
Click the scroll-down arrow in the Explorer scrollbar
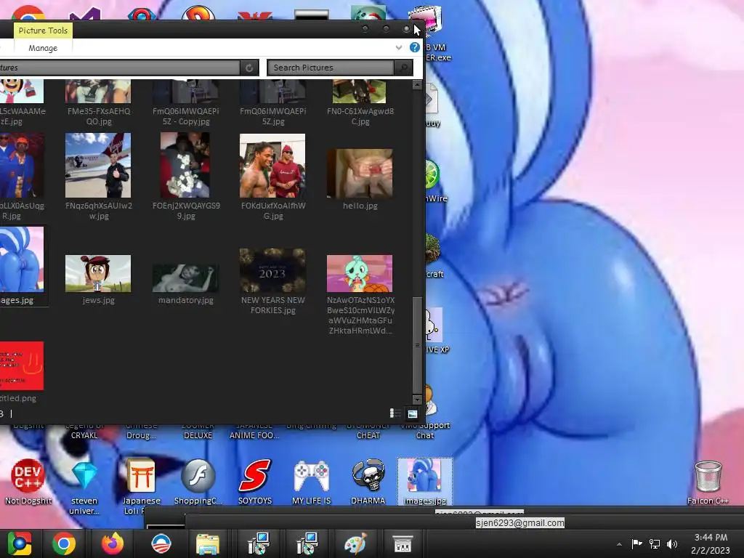[x=417, y=400]
